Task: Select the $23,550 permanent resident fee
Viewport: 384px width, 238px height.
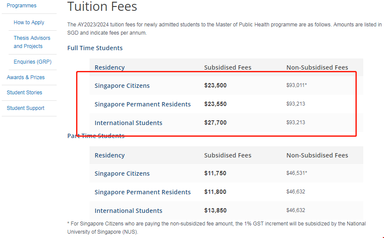Action: [x=215, y=104]
